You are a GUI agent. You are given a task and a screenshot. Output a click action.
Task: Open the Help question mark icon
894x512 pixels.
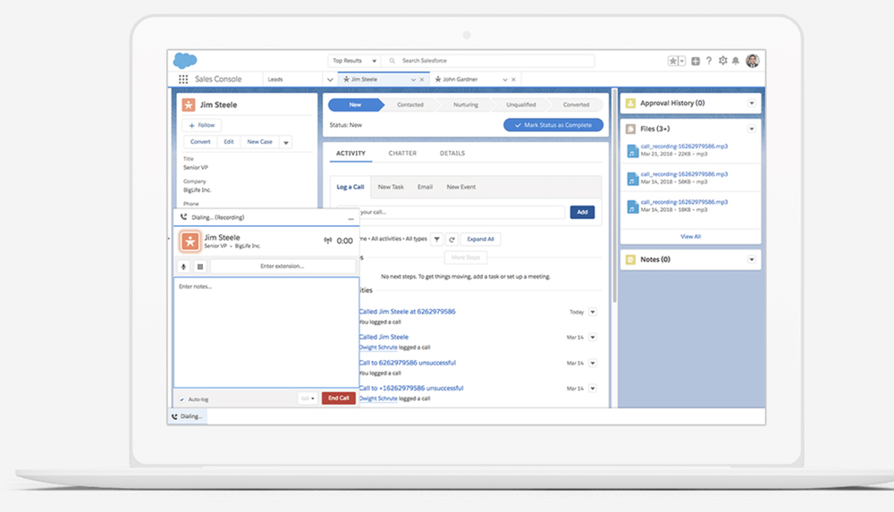[709, 61]
